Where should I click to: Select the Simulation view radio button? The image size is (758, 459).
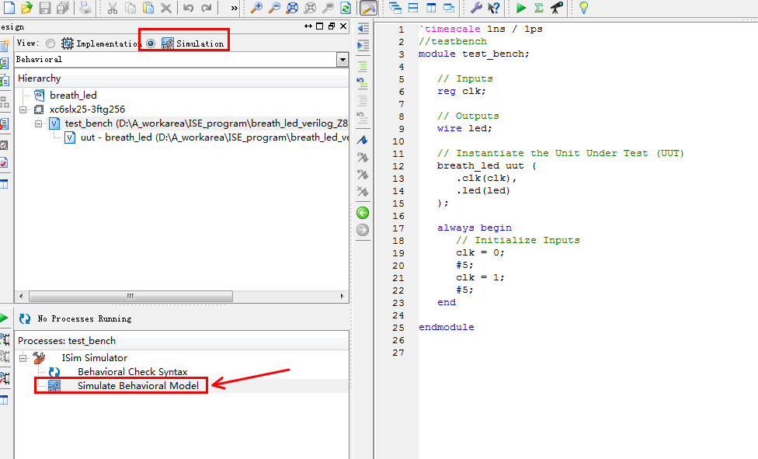click(x=151, y=43)
